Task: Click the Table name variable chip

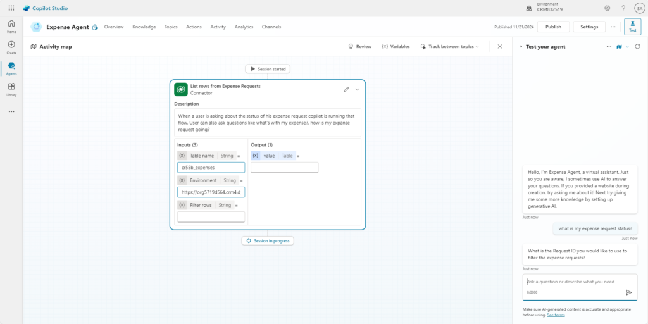Action: coord(207,156)
